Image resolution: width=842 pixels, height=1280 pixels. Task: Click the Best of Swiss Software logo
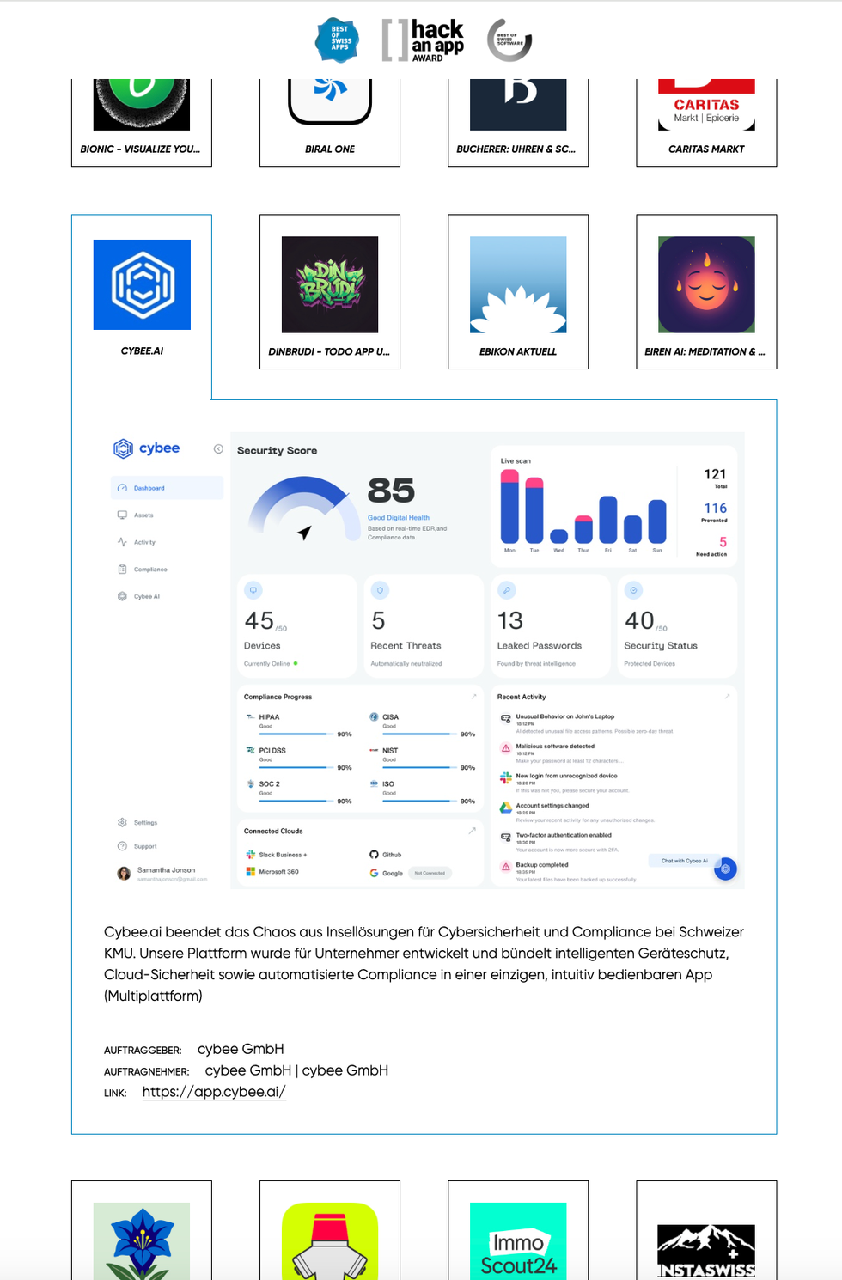coord(509,40)
